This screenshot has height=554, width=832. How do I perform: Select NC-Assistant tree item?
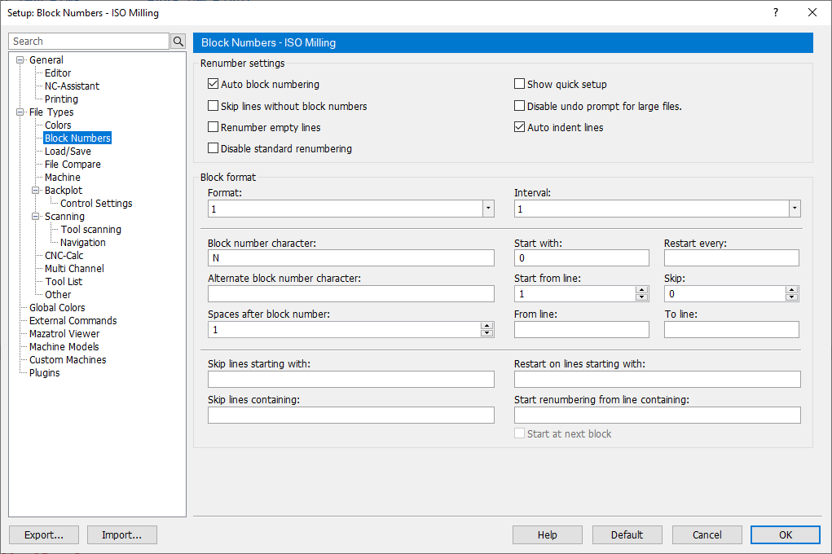pos(73,86)
